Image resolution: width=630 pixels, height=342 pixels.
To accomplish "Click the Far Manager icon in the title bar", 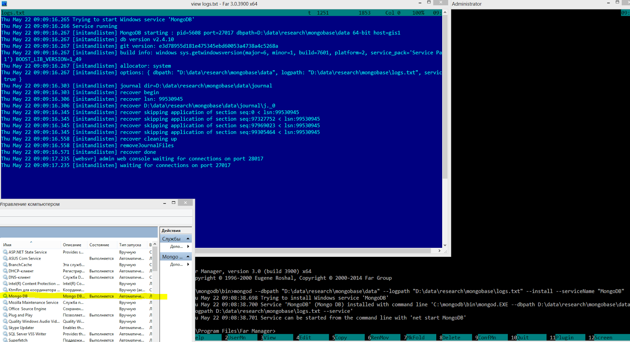I will pyautogui.click(x=4, y=4).
